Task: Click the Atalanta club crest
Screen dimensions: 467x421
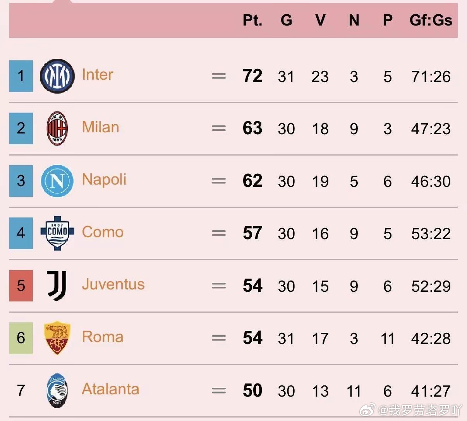Action: (x=57, y=390)
